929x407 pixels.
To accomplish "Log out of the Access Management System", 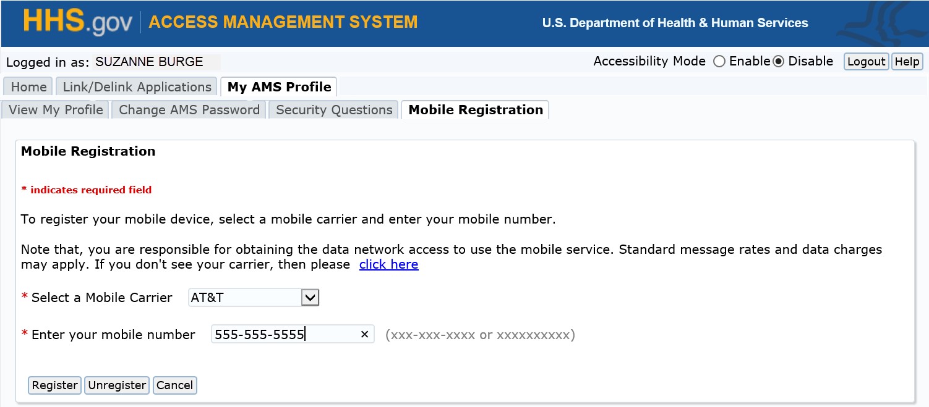I will point(865,61).
